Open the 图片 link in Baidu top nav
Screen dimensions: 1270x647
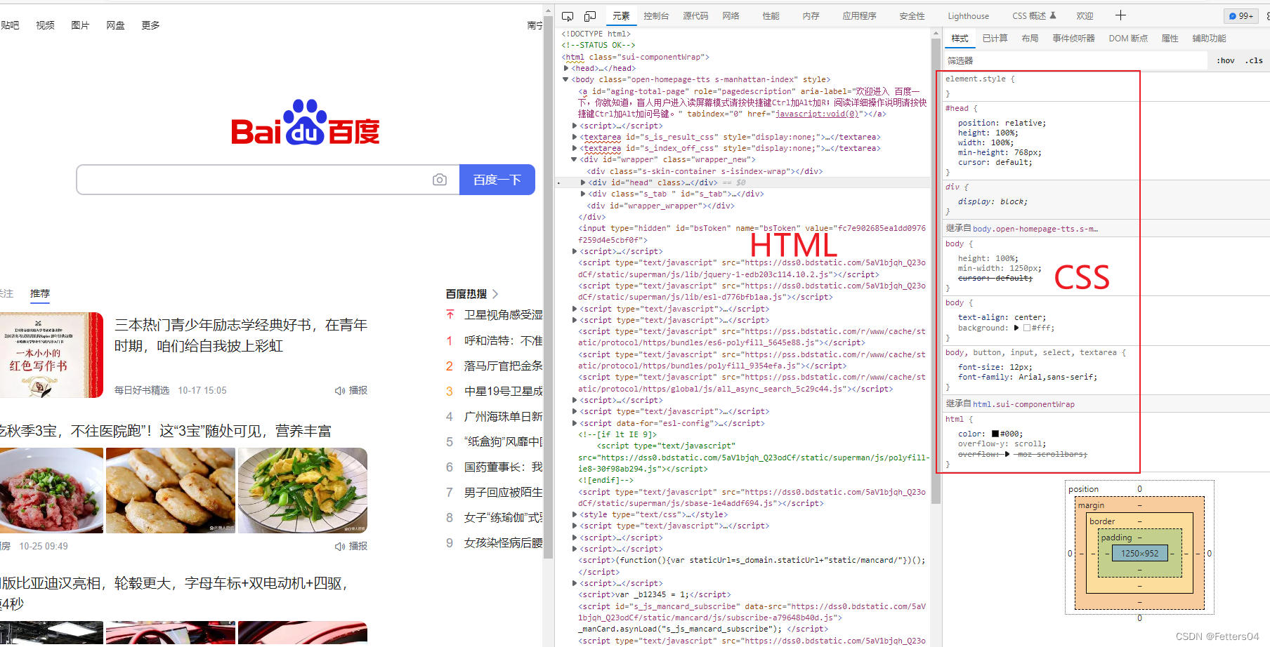click(x=80, y=25)
